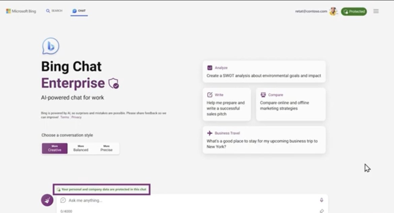Open the Terms link
Image resolution: width=394 pixels, height=213 pixels.
pos(65,117)
